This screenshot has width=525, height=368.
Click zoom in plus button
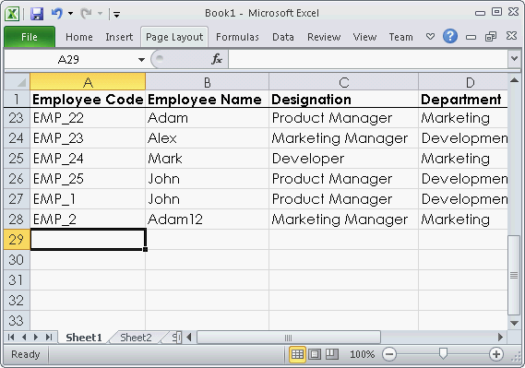pos(495,354)
